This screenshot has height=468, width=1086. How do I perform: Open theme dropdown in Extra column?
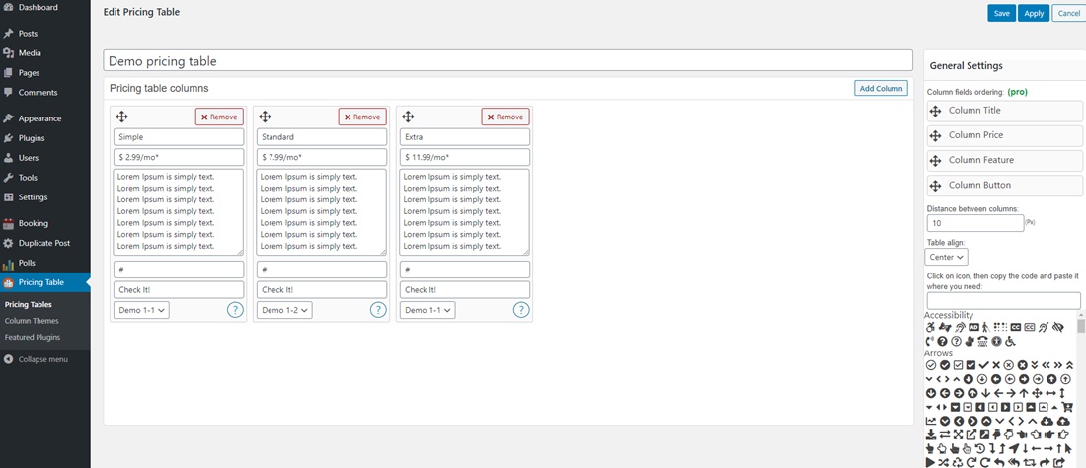(428, 310)
